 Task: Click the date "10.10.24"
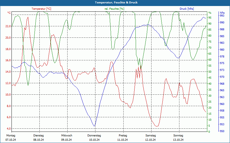click(94, 140)
